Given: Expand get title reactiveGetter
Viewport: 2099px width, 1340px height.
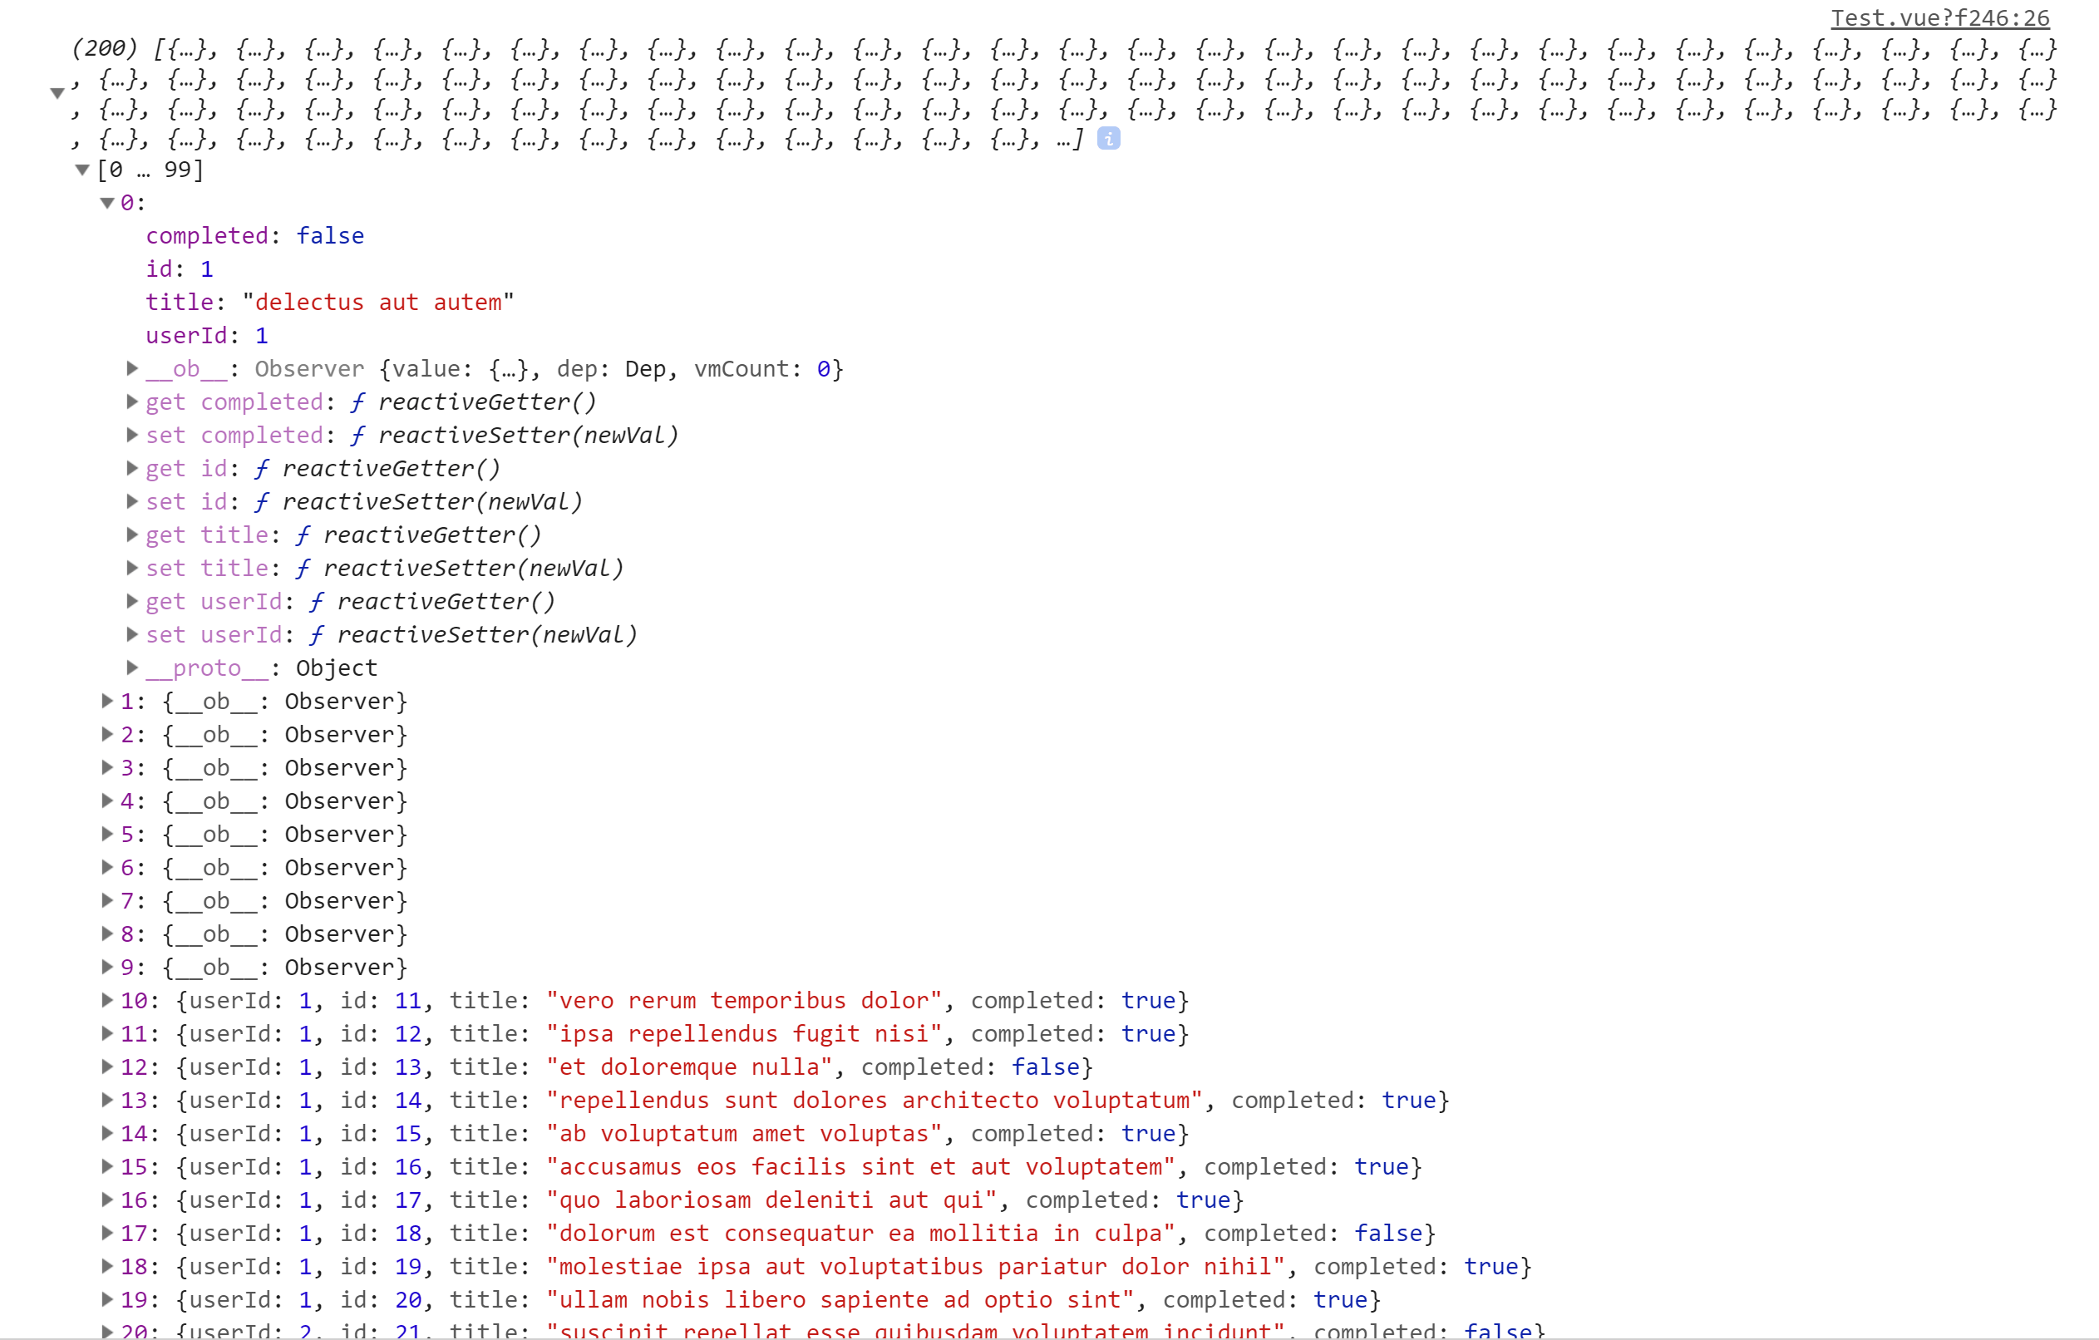Looking at the screenshot, I should click(x=131, y=534).
